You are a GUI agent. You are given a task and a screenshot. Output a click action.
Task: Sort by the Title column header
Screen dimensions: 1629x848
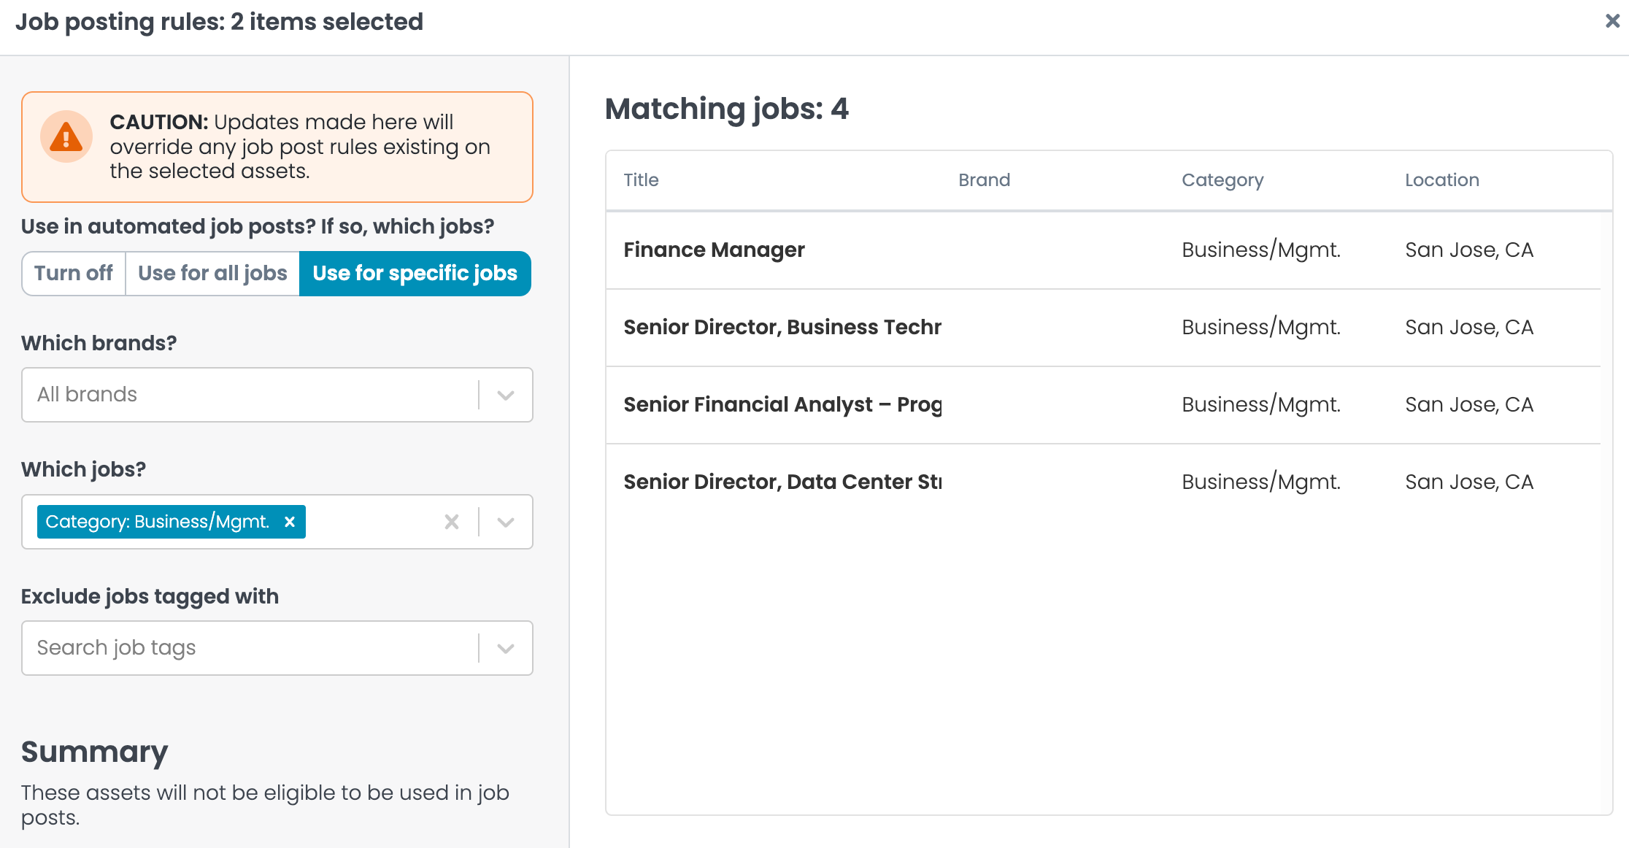(641, 180)
